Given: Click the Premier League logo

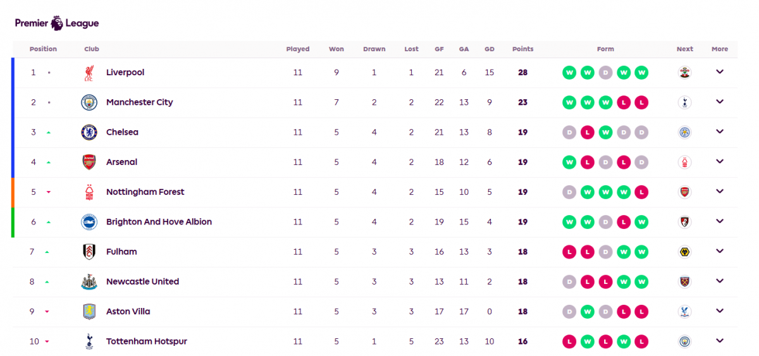Looking at the screenshot, I should point(57,23).
